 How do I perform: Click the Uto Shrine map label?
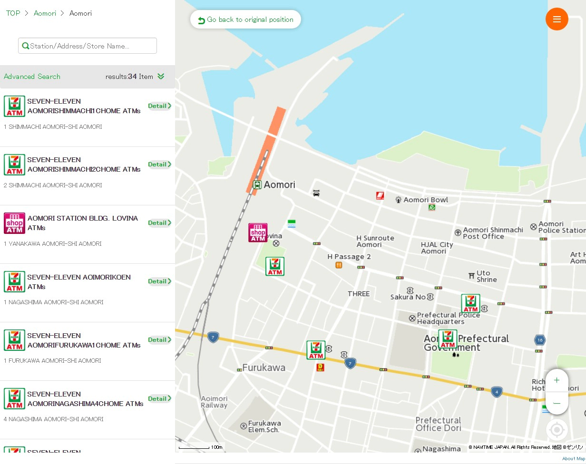coord(487,276)
